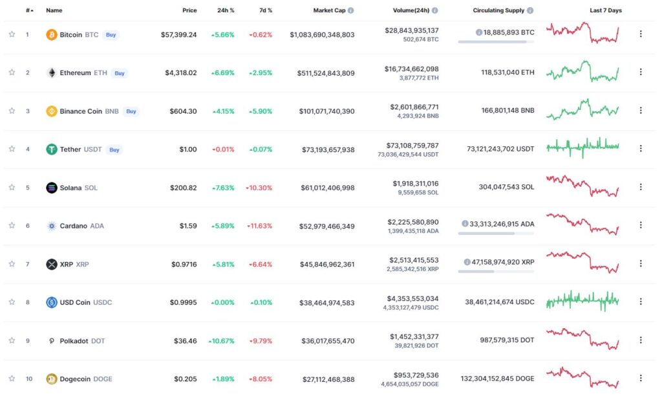The height and width of the screenshot is (398, 662).
Task: Sort the table by 24h % column
Action: click(226, 10)
